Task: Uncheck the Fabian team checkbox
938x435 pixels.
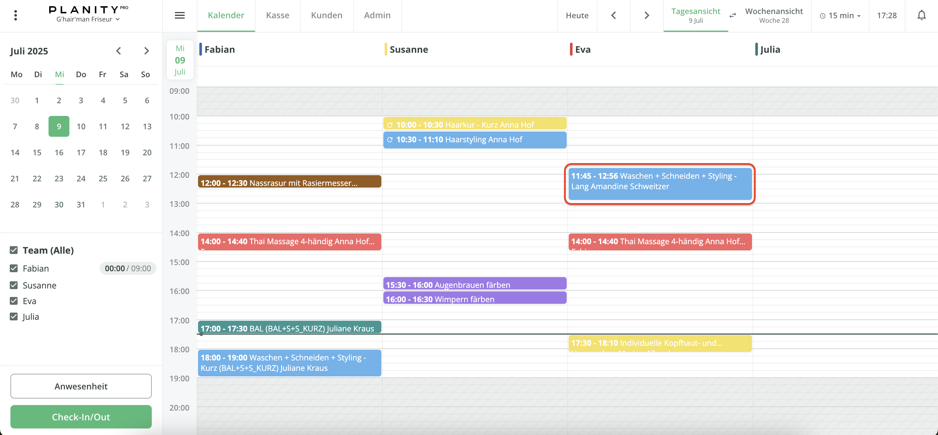Action: coord(14,268)
